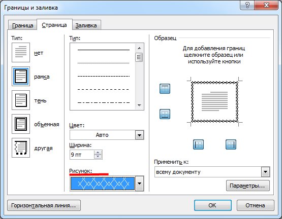Screen dimensions: 282x219
Task: Select the 'нет' border setting icon
Action: tap(21, 52)
